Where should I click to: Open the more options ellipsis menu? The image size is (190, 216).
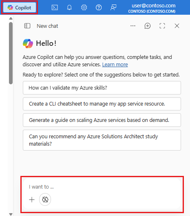point(133,26)
